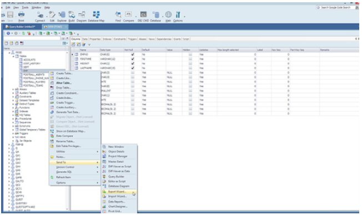Select the FOOTBALL_TEAMS table in tree
The height and width of the screenshot is (215, 362).
point(33,85)
